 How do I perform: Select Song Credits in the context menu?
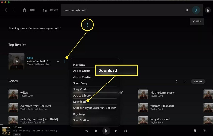81,90
